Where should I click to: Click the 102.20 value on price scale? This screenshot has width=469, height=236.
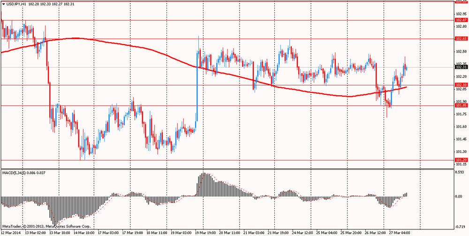(461, 76)
